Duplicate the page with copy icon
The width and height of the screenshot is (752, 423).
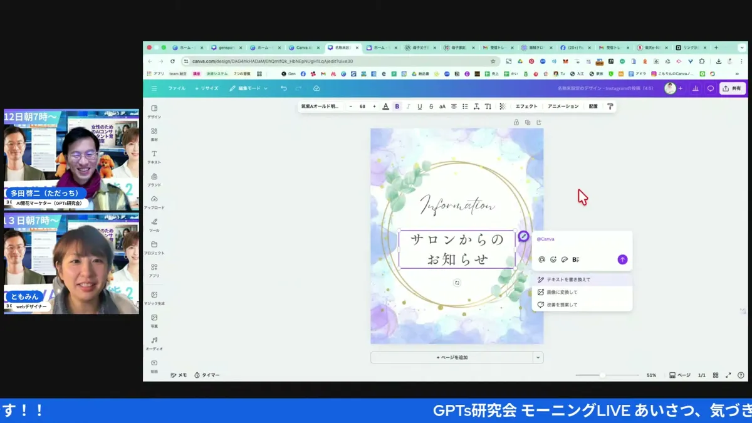click(528, 122)
